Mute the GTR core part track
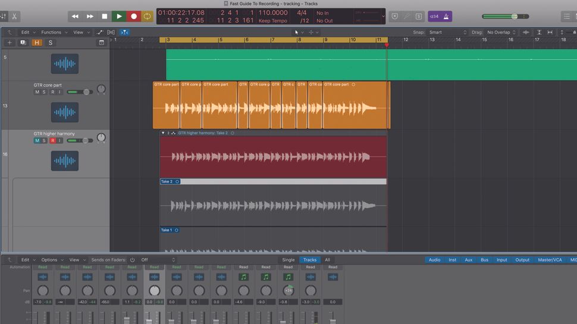The width and height of the screenshot is (577, 324). coord(37,92)
